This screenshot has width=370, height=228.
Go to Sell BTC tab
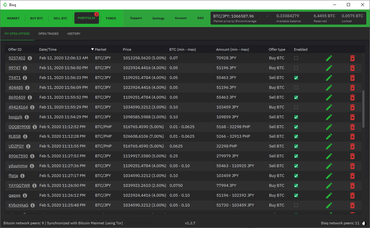(x=60, y=18)
